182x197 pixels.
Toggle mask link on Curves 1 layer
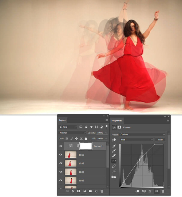78,146
